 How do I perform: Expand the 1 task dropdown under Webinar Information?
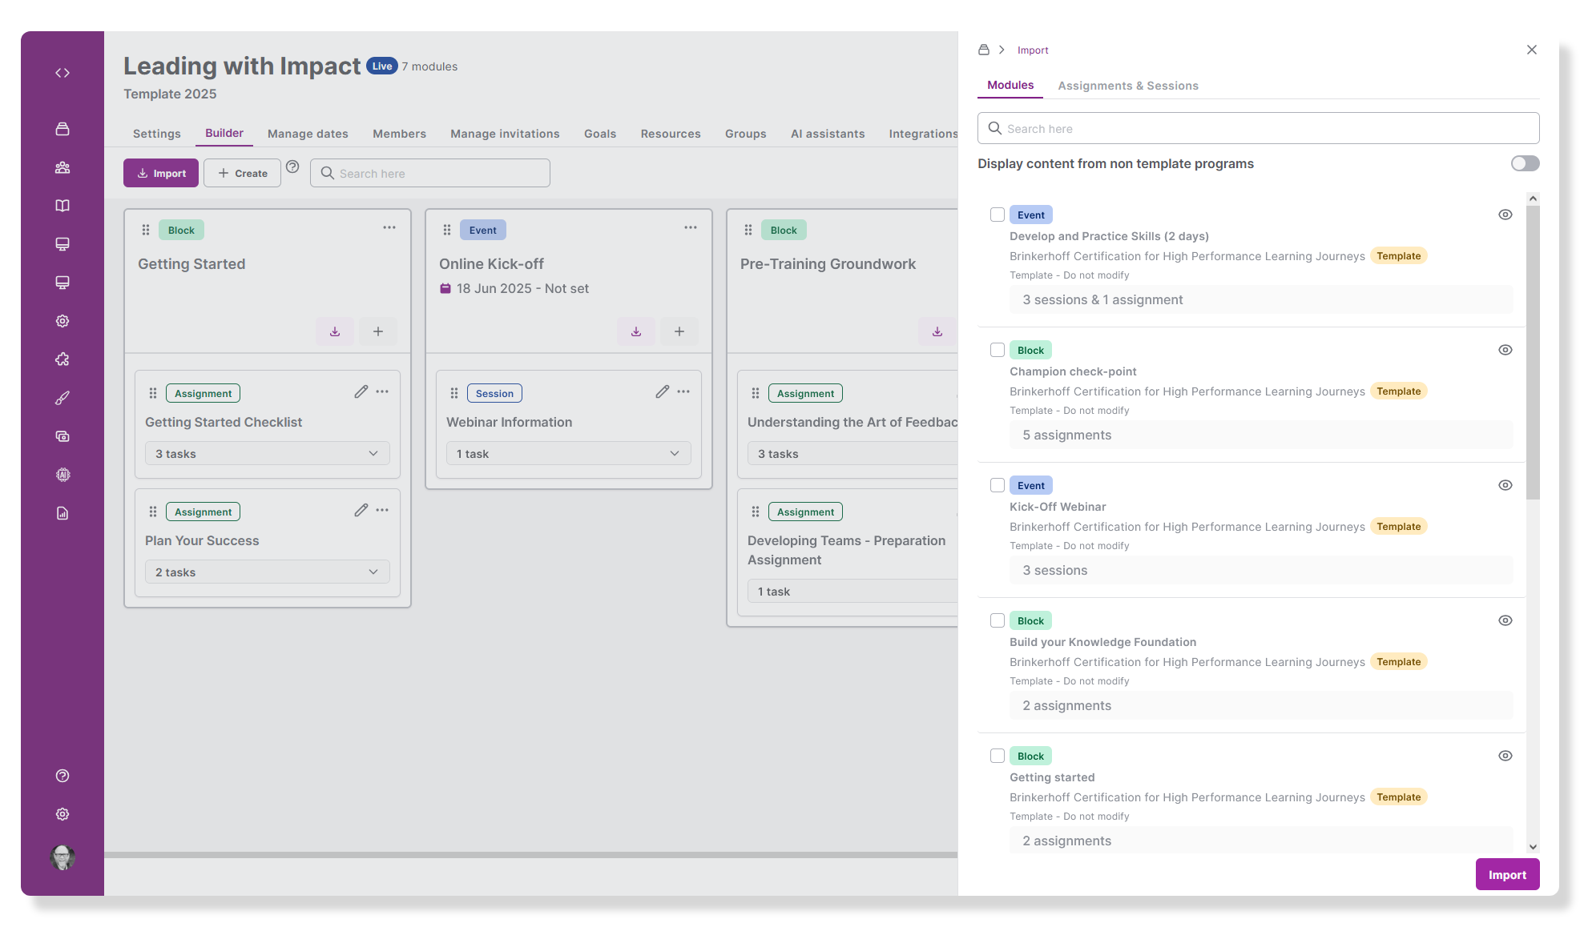pyautogui.click(x=569, y=453)
